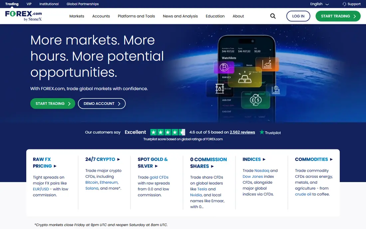This screenshot has width=366, height=229.
Task: Open the News and Analysis menu
Action: pos(180,16)
